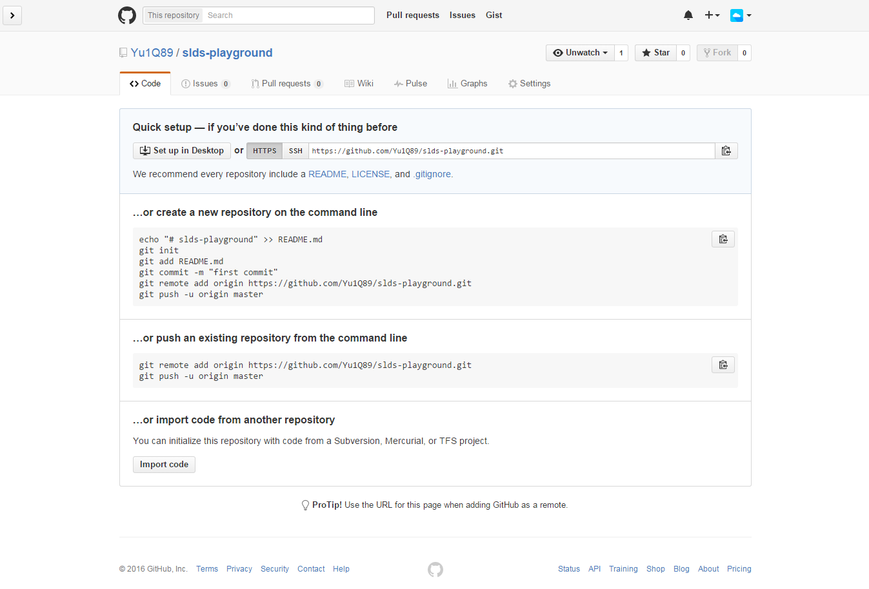
Task: Open the Unwatch dropdown
Action: coord(580,53)
